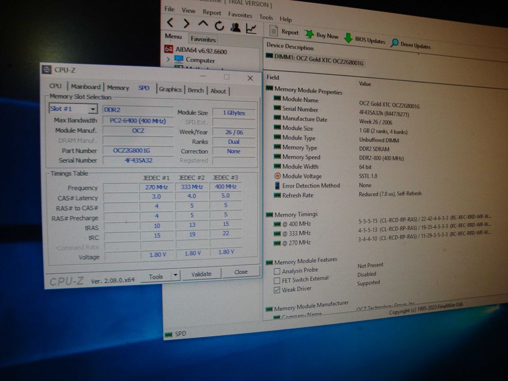Click the OCZ2G8001G part number field
The width and height of the screenshot is (508, 381).
(x=138, y=150)
